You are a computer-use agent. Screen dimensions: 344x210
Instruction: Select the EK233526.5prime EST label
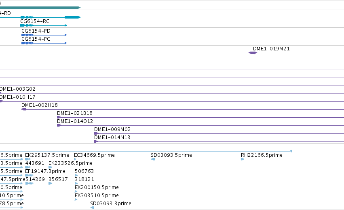pos(70,163)
